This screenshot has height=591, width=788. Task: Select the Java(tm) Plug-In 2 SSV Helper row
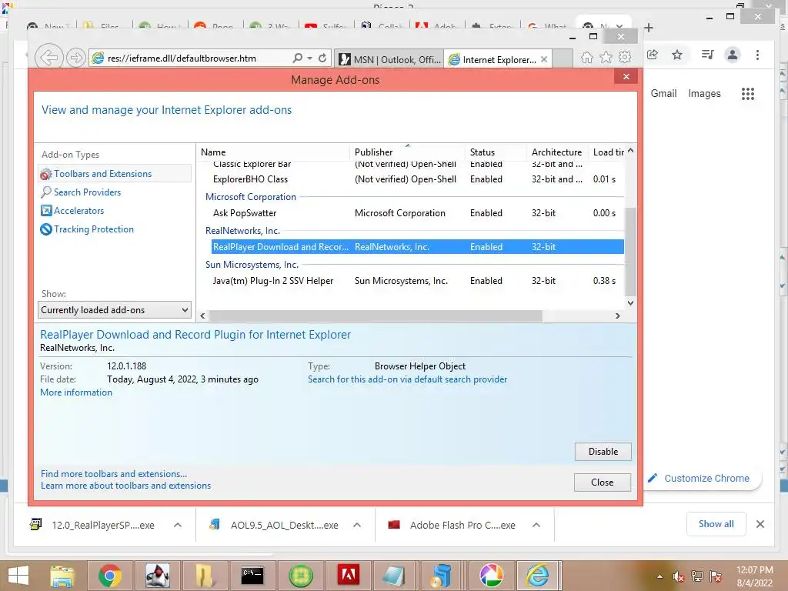[418, 281]
